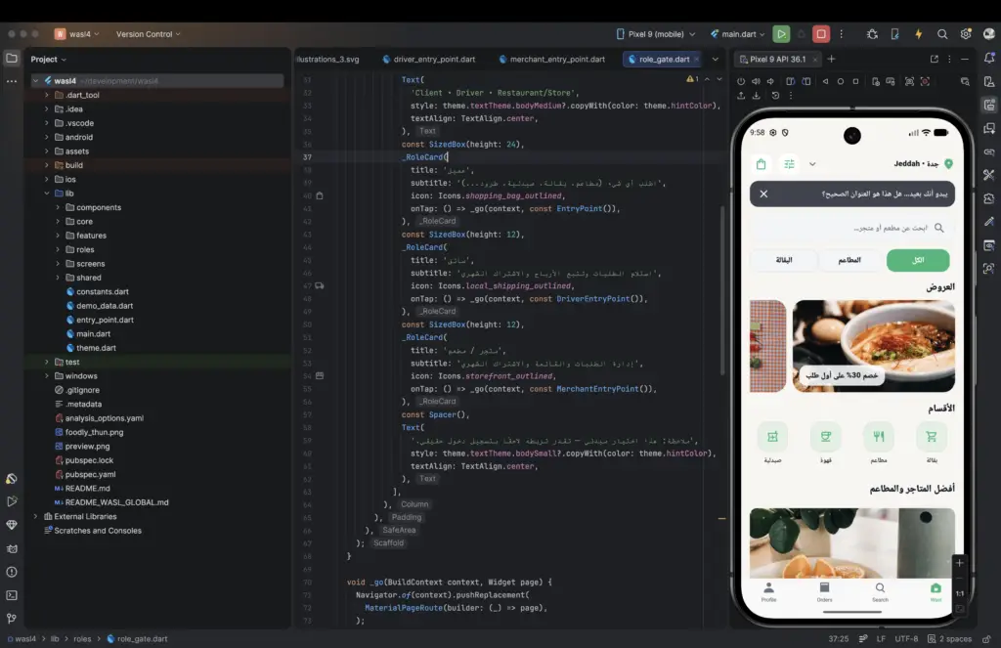
Task: Click the restaurant search field in app
Action: tap(849, 228)
